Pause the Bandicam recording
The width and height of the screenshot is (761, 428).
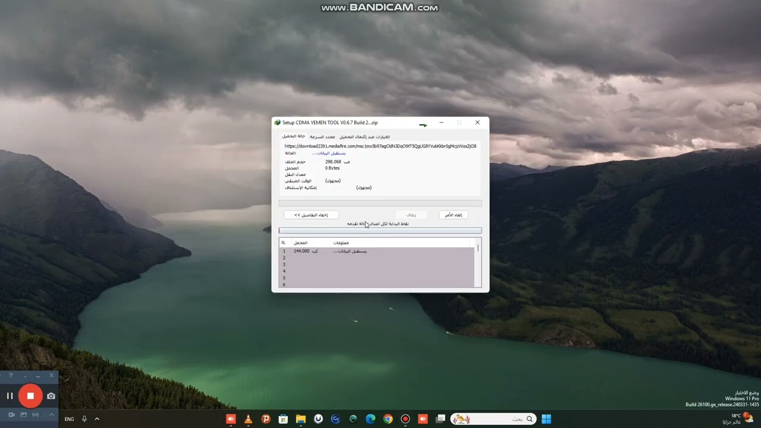[10, 396]
